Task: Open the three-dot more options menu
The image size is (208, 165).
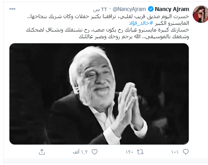Action: (12, 9)
